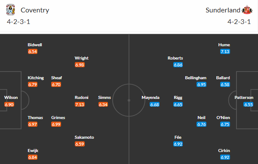The image size is (258, 164).
Task: Select Simms' 6.34 rating badge
Action: tap(103, 104)
